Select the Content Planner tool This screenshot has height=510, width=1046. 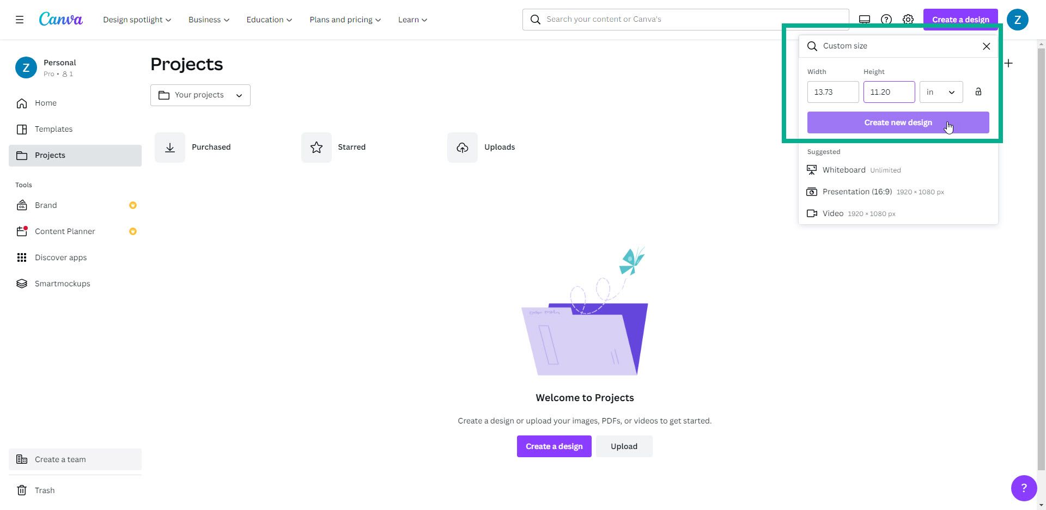tap(65, 231)
